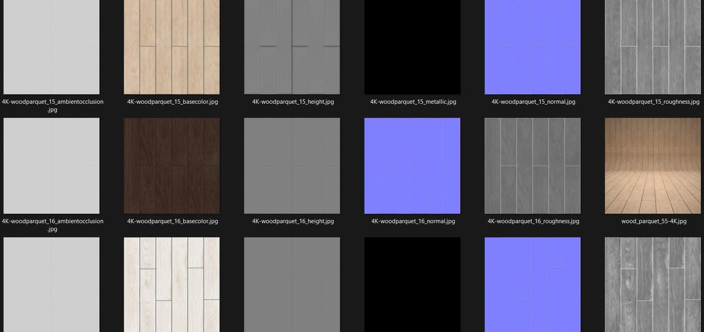This screenshot has height=332, width=704.
Task: Click the 4K-woodparquet_15_height.jpg thumbnail
Action: (x=292, y=47)
